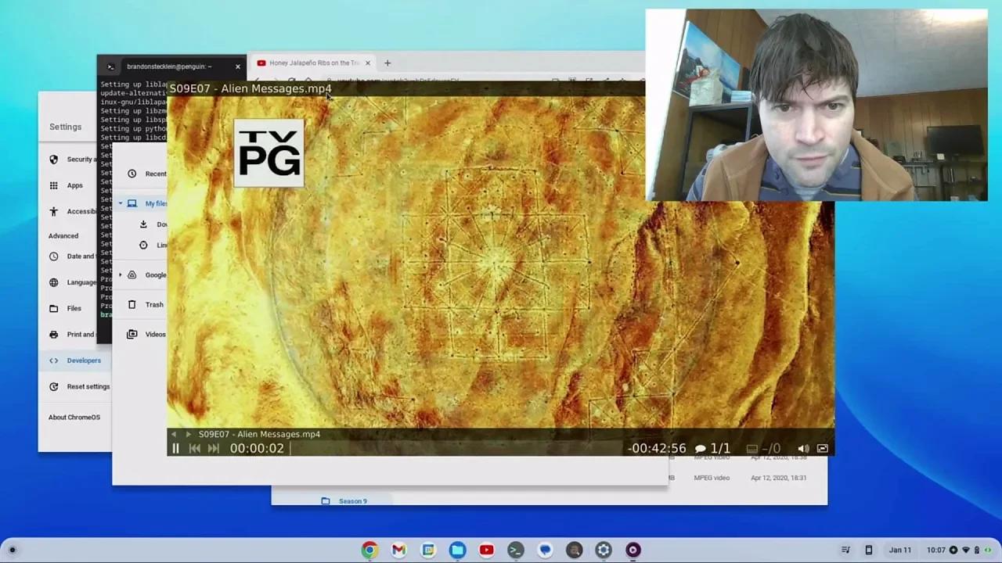The height and width of the screenshot is (563, 1002).
Task: Enter fullscreen mode in the video player
Action: (x=822, y=448)
